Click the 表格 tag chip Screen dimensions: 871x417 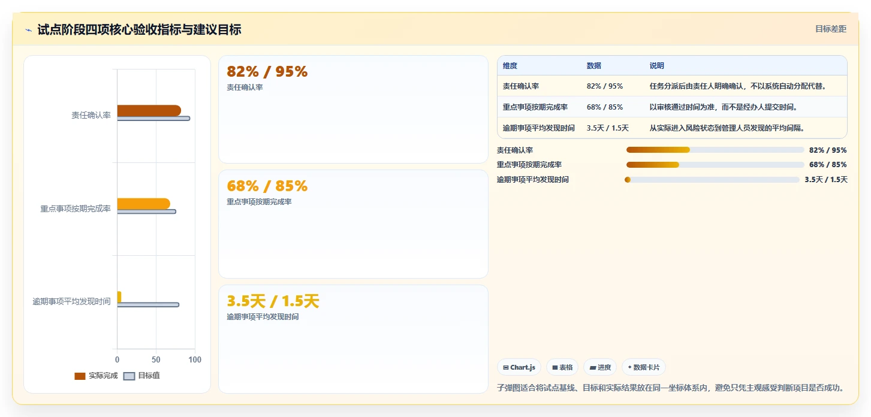[562, 367]
